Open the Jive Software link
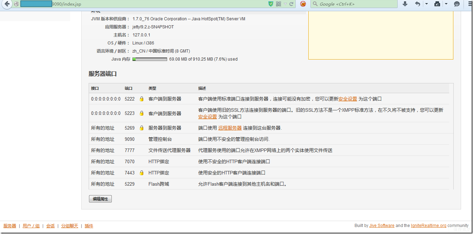The image size is (473, 234). [x=382, y=226]
